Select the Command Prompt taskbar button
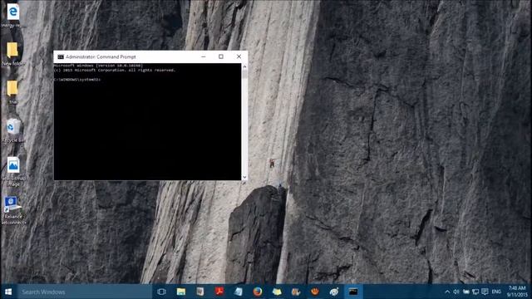 click(353, 292)
